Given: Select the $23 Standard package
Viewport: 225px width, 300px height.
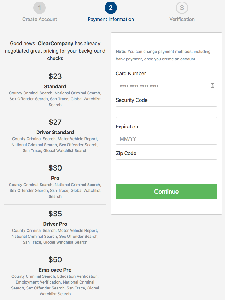Looking at the screenshot, I should [55, 90].
